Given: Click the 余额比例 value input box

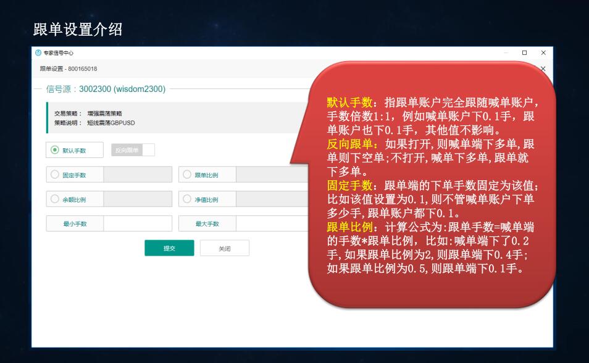Looking at the screenshot, I should point(138,199).
